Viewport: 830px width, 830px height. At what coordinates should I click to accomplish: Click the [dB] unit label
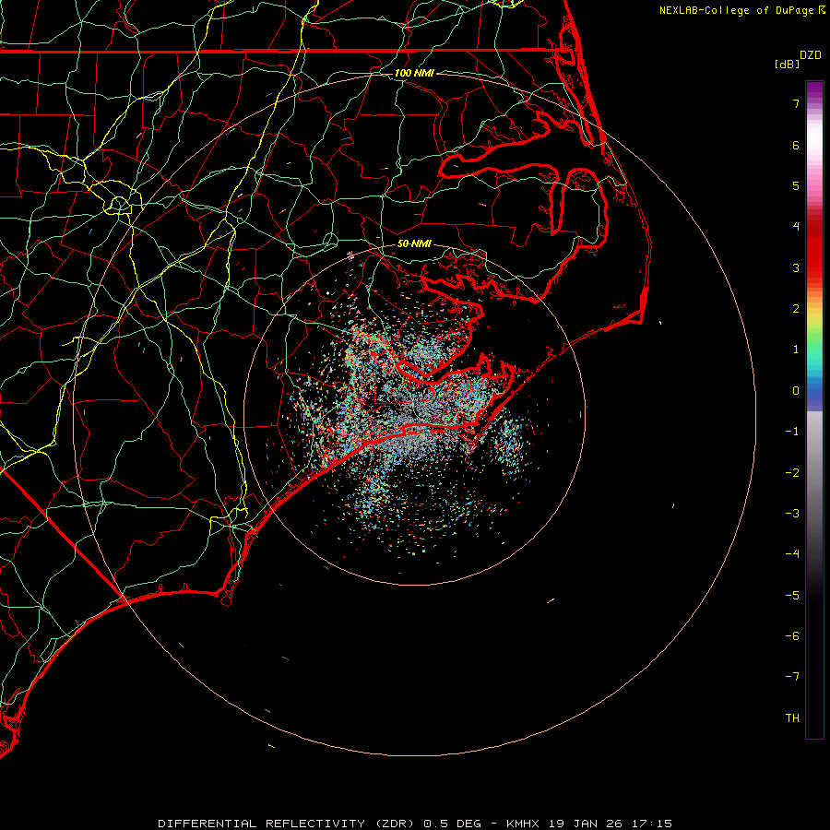787,64
